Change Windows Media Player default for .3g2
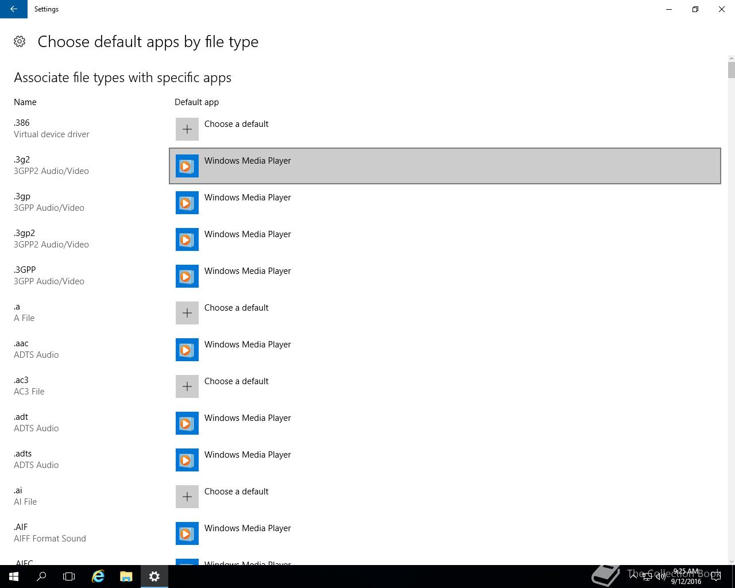 [x=445, y=166]
